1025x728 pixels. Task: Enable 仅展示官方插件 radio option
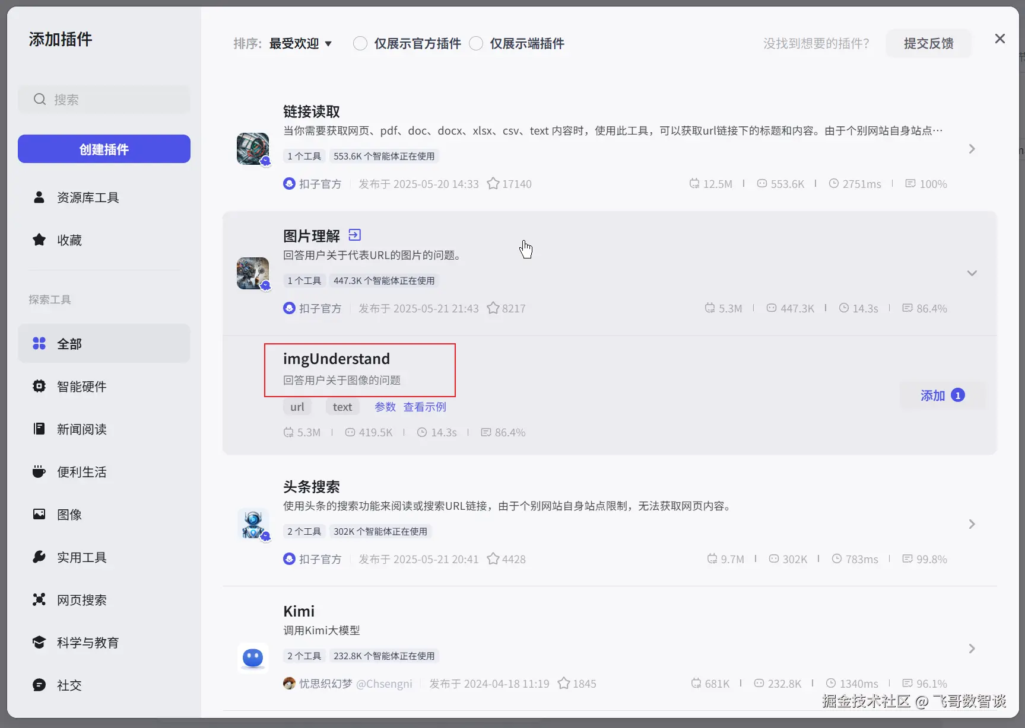click(360, 43)
